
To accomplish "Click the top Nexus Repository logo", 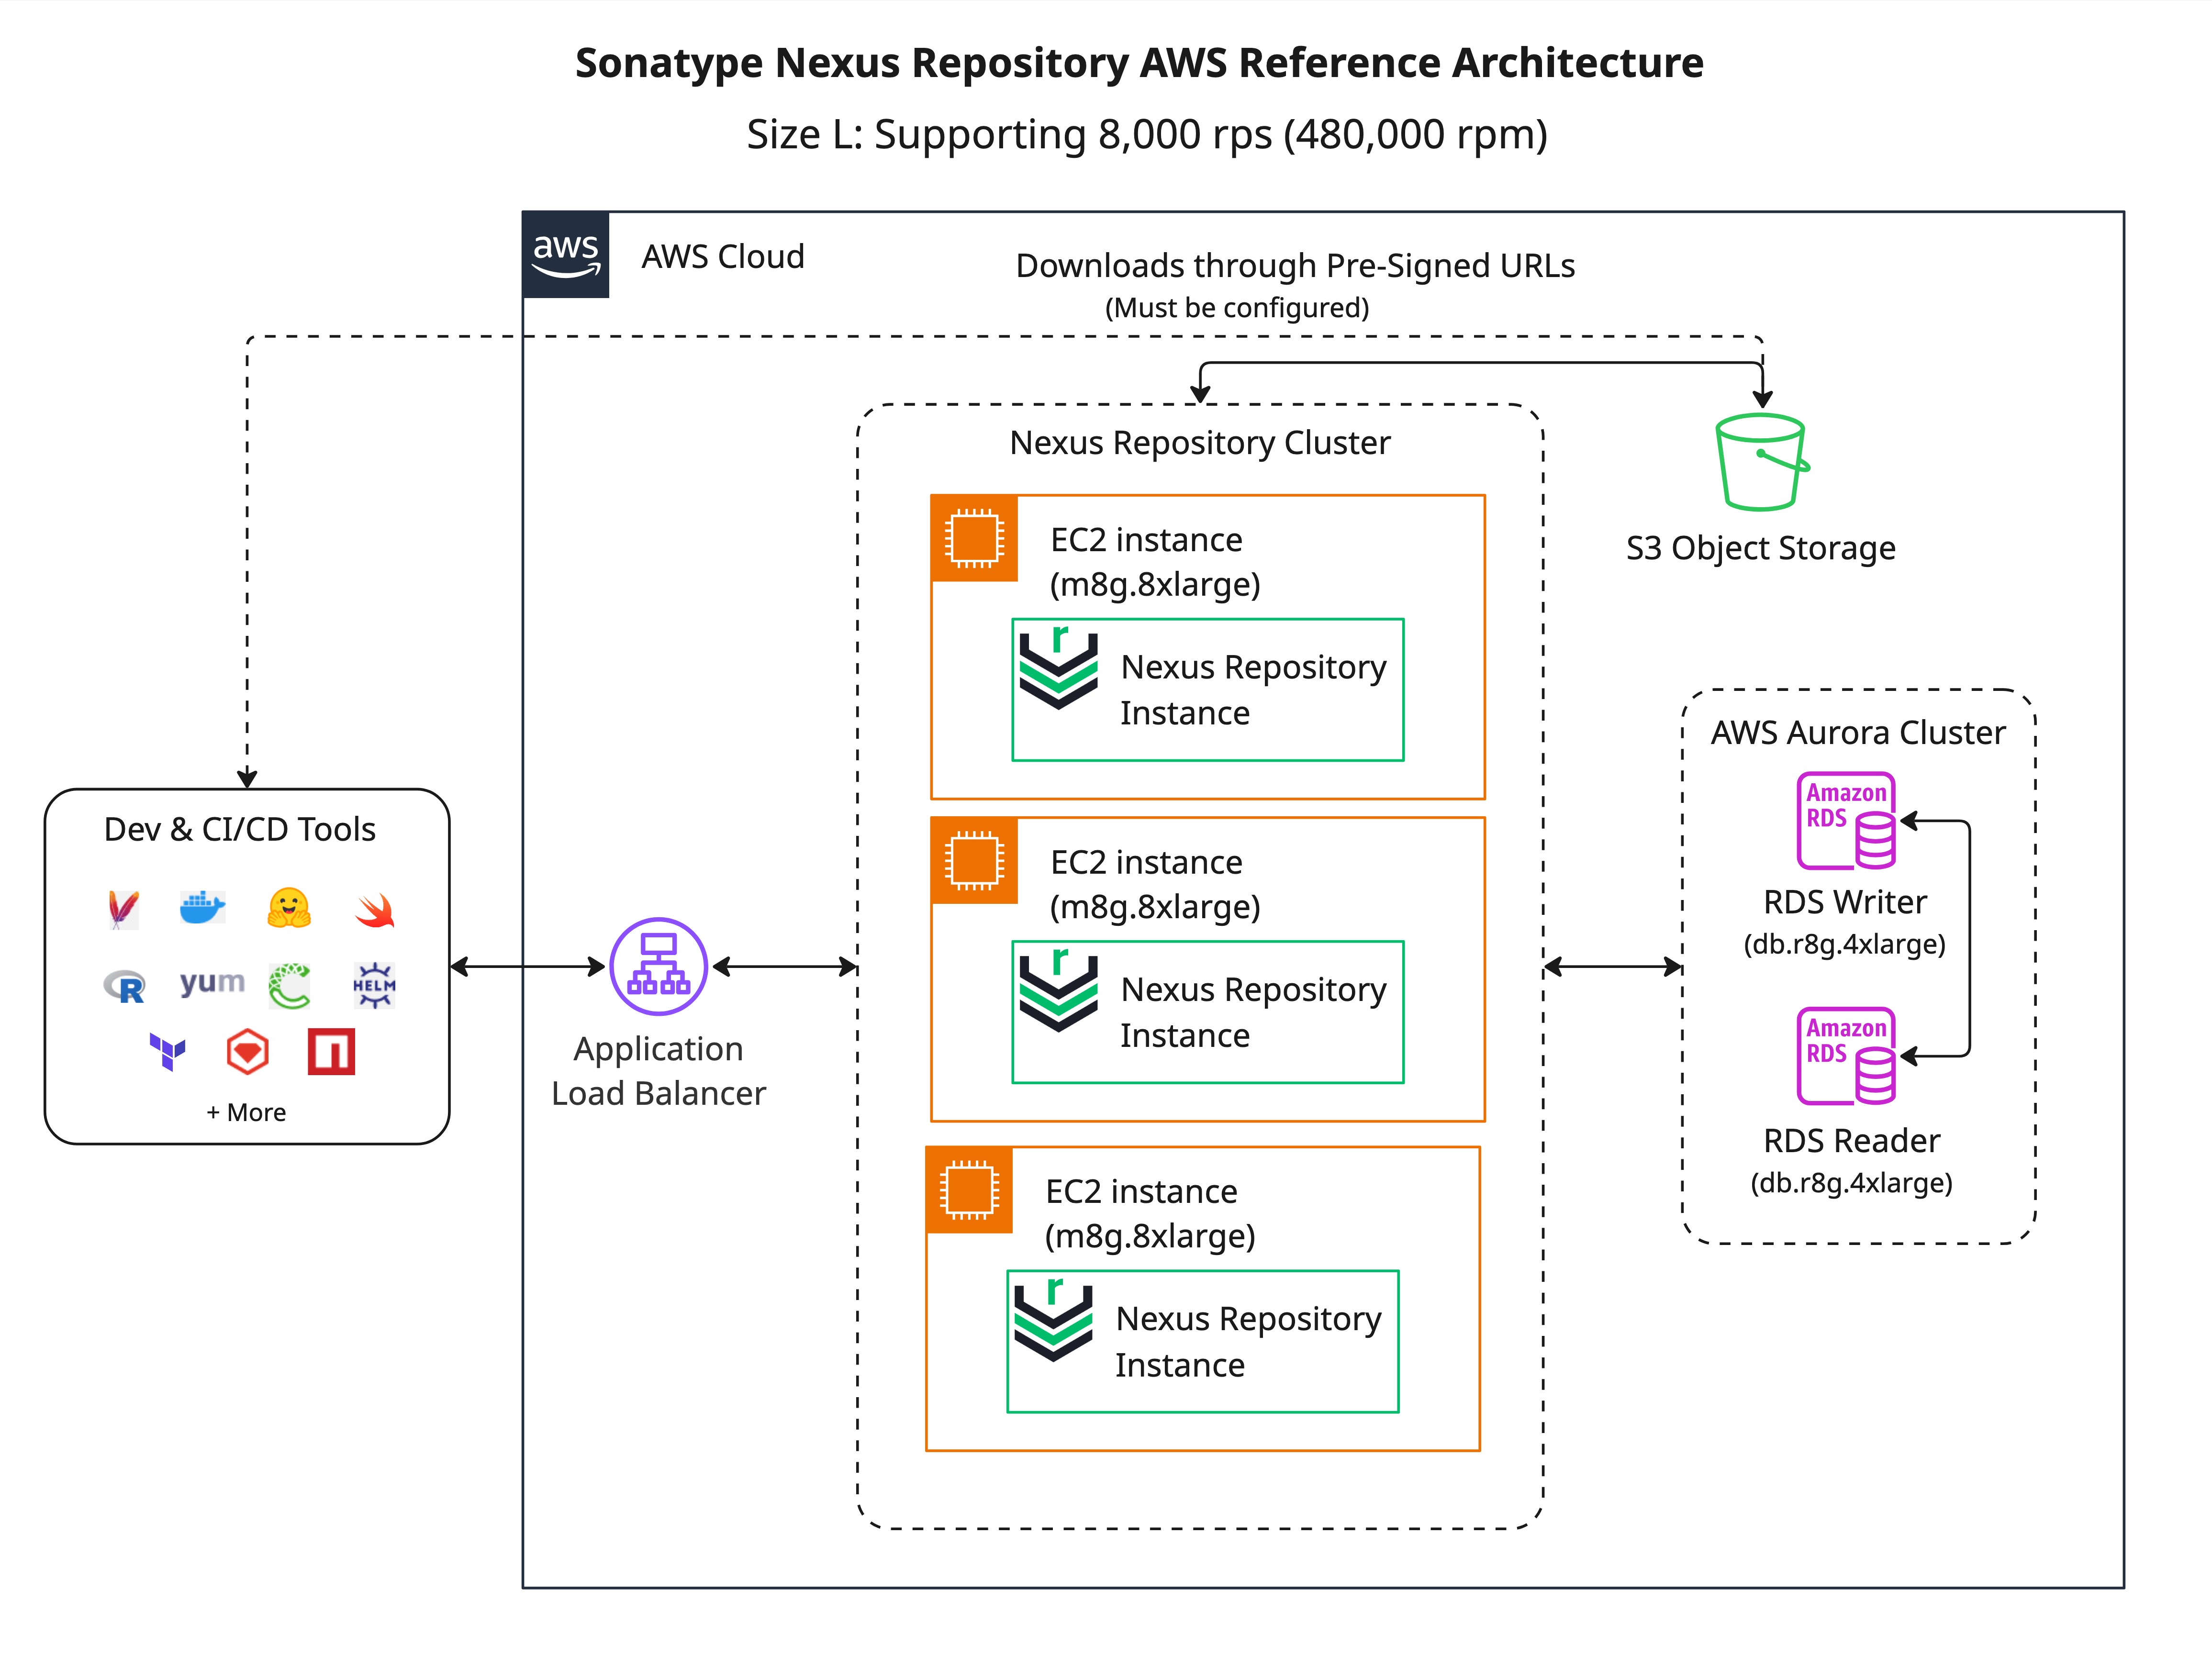I will coord(1058,667).
